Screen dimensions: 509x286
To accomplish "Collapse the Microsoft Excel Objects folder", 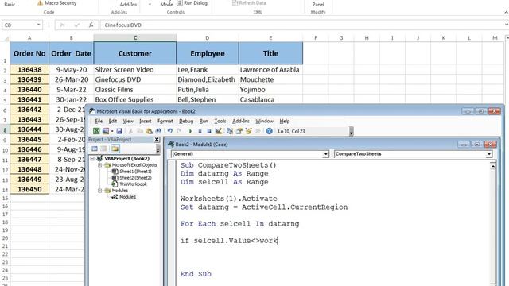I will [x=100, y=165].
